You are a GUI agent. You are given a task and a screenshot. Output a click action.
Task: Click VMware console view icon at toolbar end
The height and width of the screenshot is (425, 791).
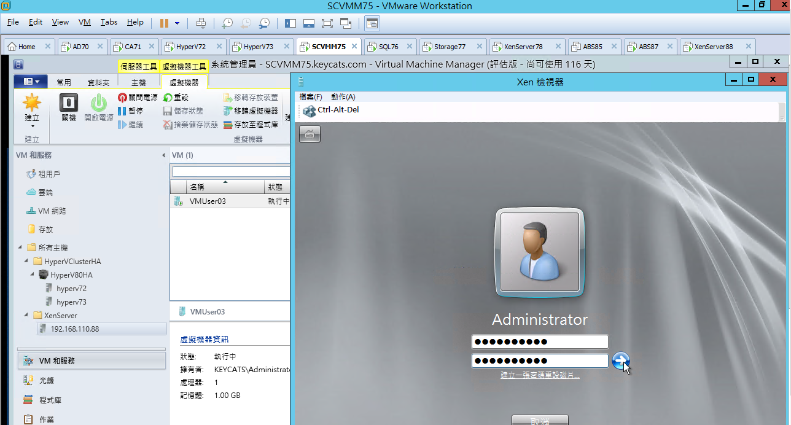pyautogui.click(x=372, y=23)
